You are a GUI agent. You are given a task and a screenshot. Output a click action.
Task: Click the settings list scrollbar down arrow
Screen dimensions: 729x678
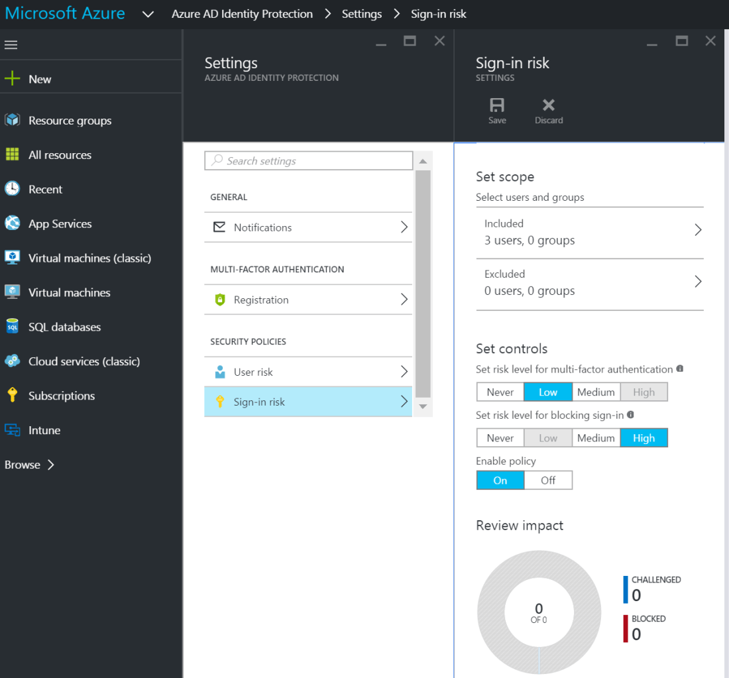(423, 406)
